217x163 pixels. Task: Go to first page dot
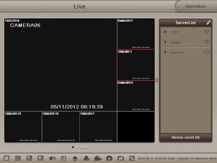(73, 147)
